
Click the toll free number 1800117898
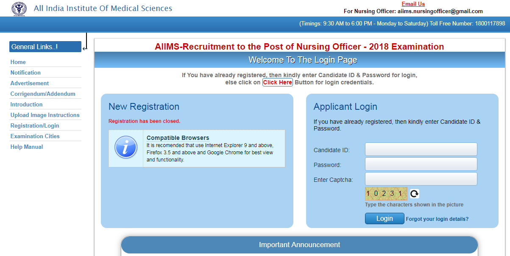click(490, 24)
